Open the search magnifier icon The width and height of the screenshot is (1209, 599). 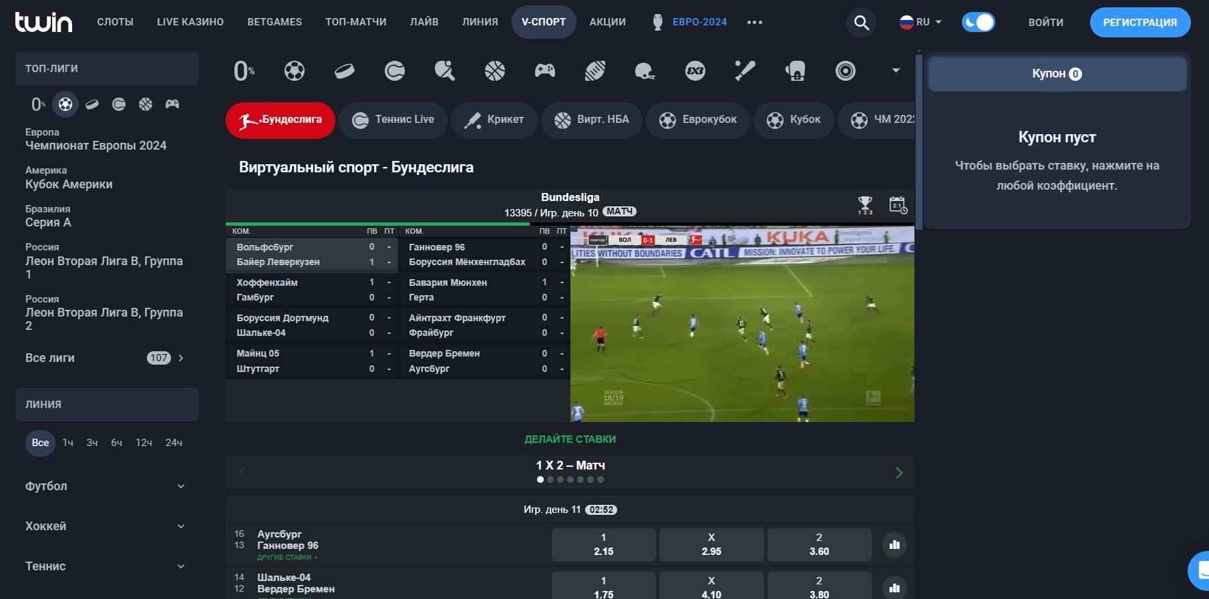[861, 23]
